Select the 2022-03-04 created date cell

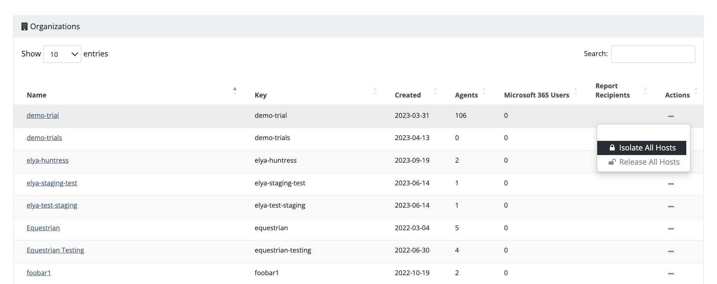pyautogui.click(x=412, y=228)
